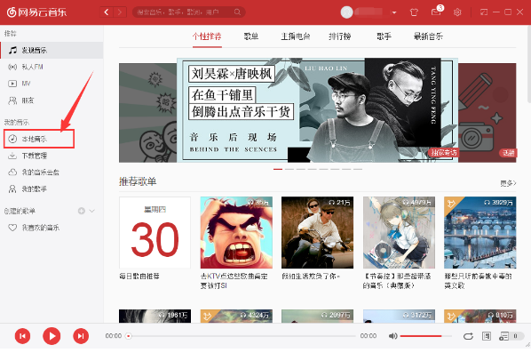
Task: Click 更多> next to 推荐歌单
Action: coord(508,183)
